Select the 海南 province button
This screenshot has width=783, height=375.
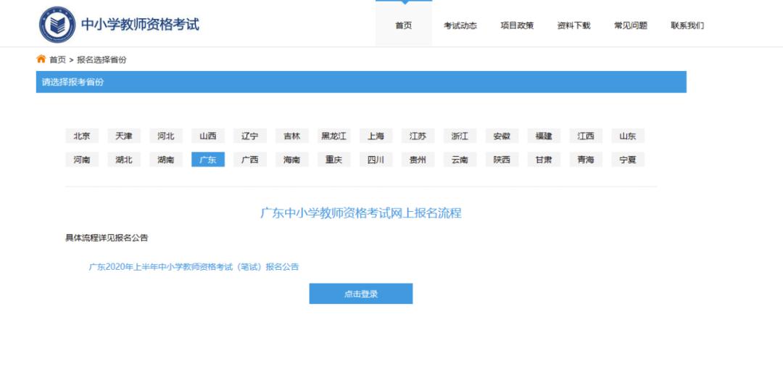click(x=291, y=160)
